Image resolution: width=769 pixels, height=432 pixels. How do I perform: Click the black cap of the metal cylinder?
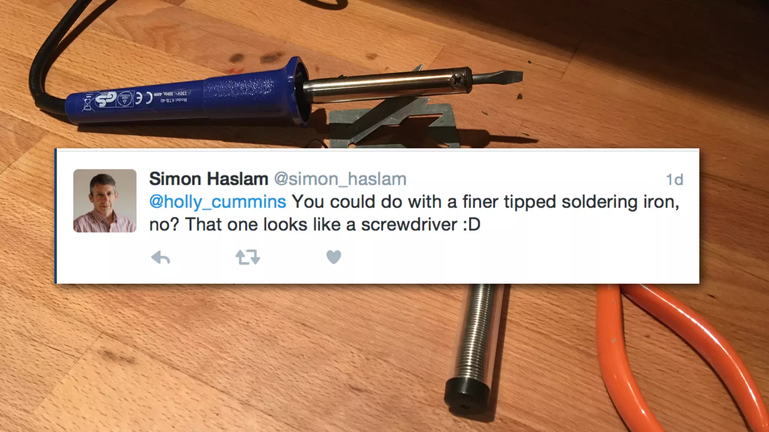click(467, 397)
